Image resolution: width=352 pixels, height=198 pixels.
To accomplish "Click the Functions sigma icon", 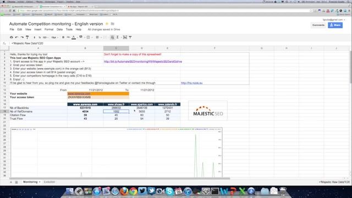I will tap(118, 37).
